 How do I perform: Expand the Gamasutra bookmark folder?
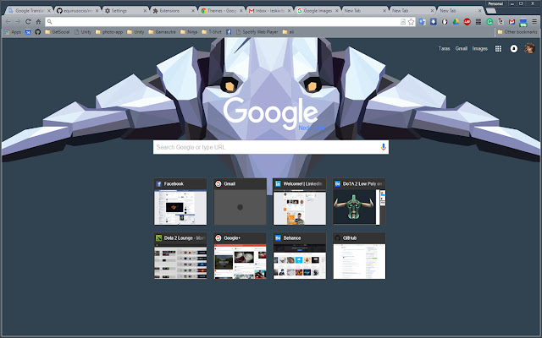162,32
